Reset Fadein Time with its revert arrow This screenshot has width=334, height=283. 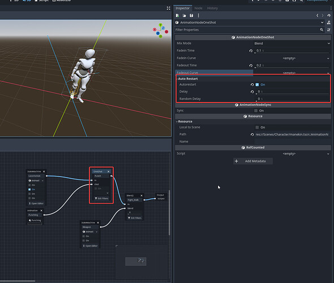coord(251,51)
